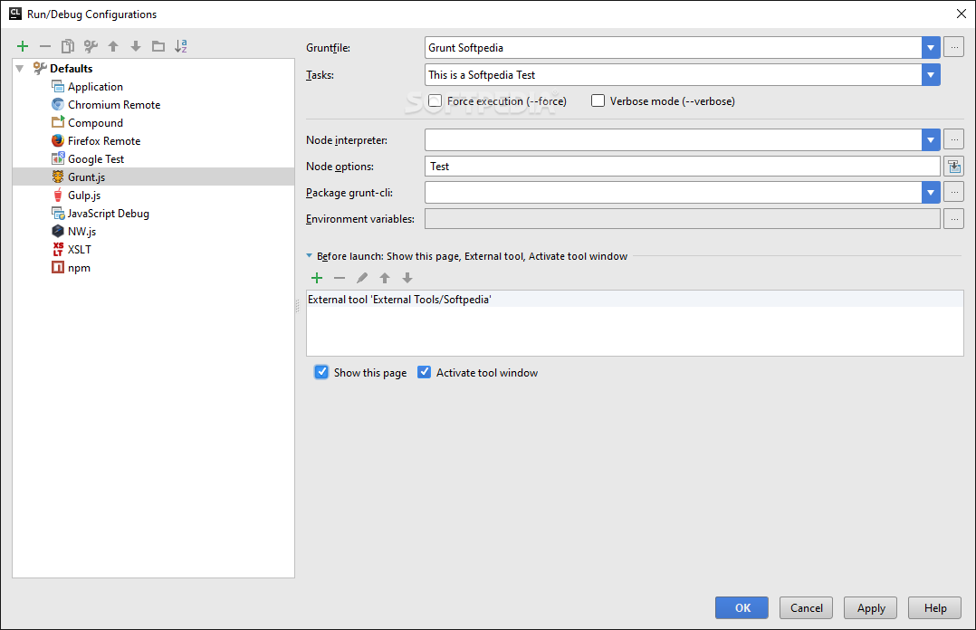Move configuration up in the left toolbar
The image size is (976, 630).
coord(113,46)
